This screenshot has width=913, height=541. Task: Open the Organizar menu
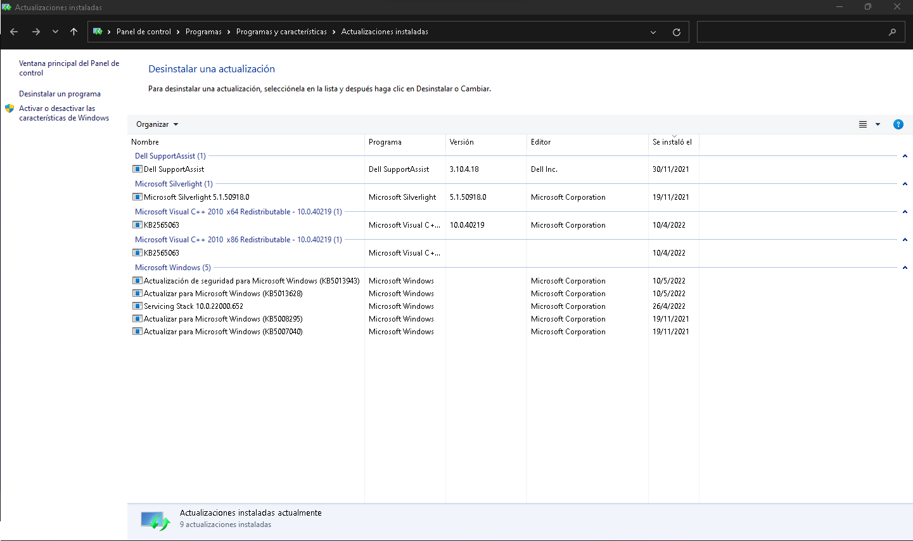point(157,124)
